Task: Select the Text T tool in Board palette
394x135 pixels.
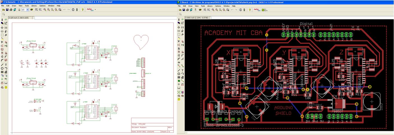Action: tap(182, 70)
